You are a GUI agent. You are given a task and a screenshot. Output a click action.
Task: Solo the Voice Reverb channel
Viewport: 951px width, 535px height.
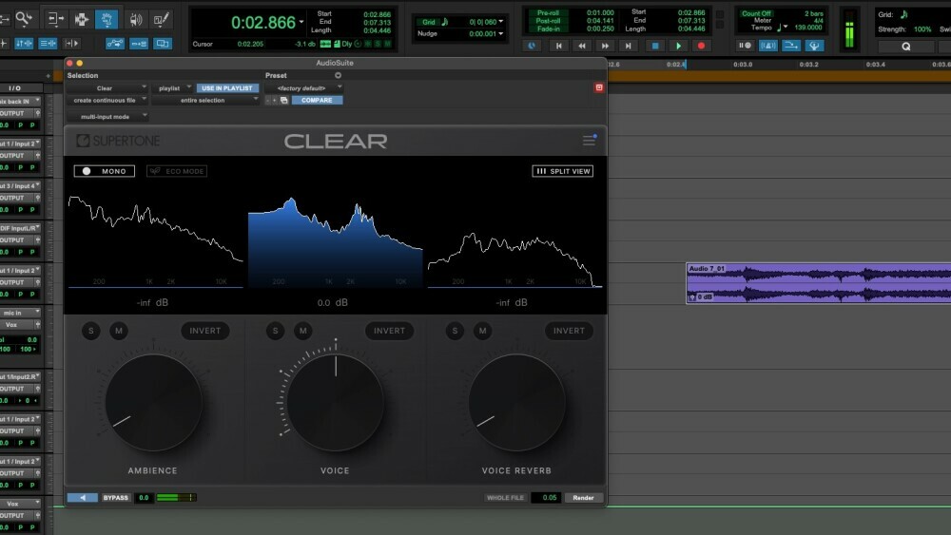click(455, 331)
